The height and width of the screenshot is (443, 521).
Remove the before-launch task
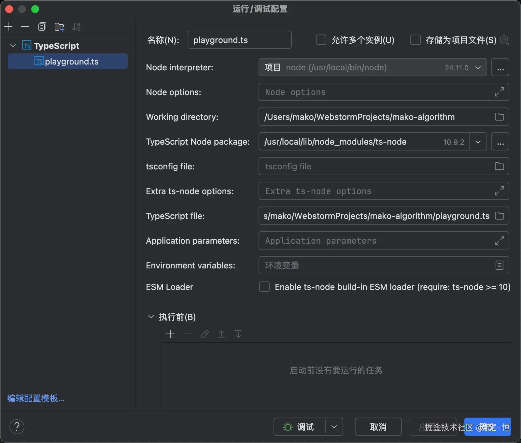[x=187, y=334]
